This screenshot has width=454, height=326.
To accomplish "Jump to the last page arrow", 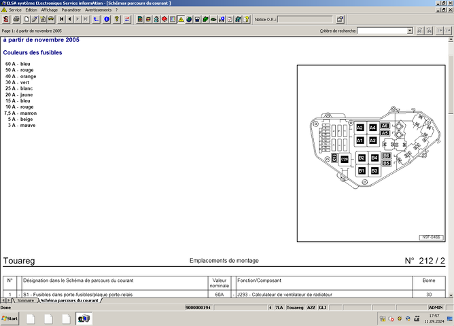I will pos(86,20).
